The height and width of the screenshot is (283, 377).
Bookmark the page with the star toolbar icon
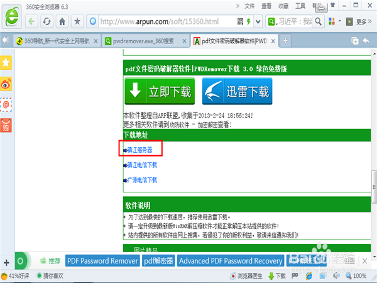(x=77, y=21)
